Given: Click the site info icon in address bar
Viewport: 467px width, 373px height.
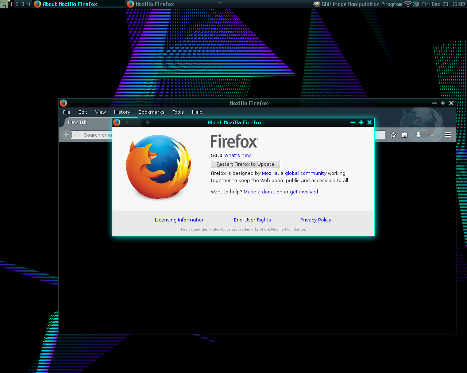Looking at the screenshot, I should (x=77, y=135).
